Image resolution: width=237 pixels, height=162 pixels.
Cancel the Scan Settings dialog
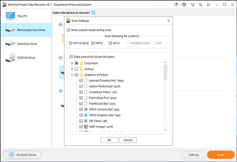click(128, 140)
